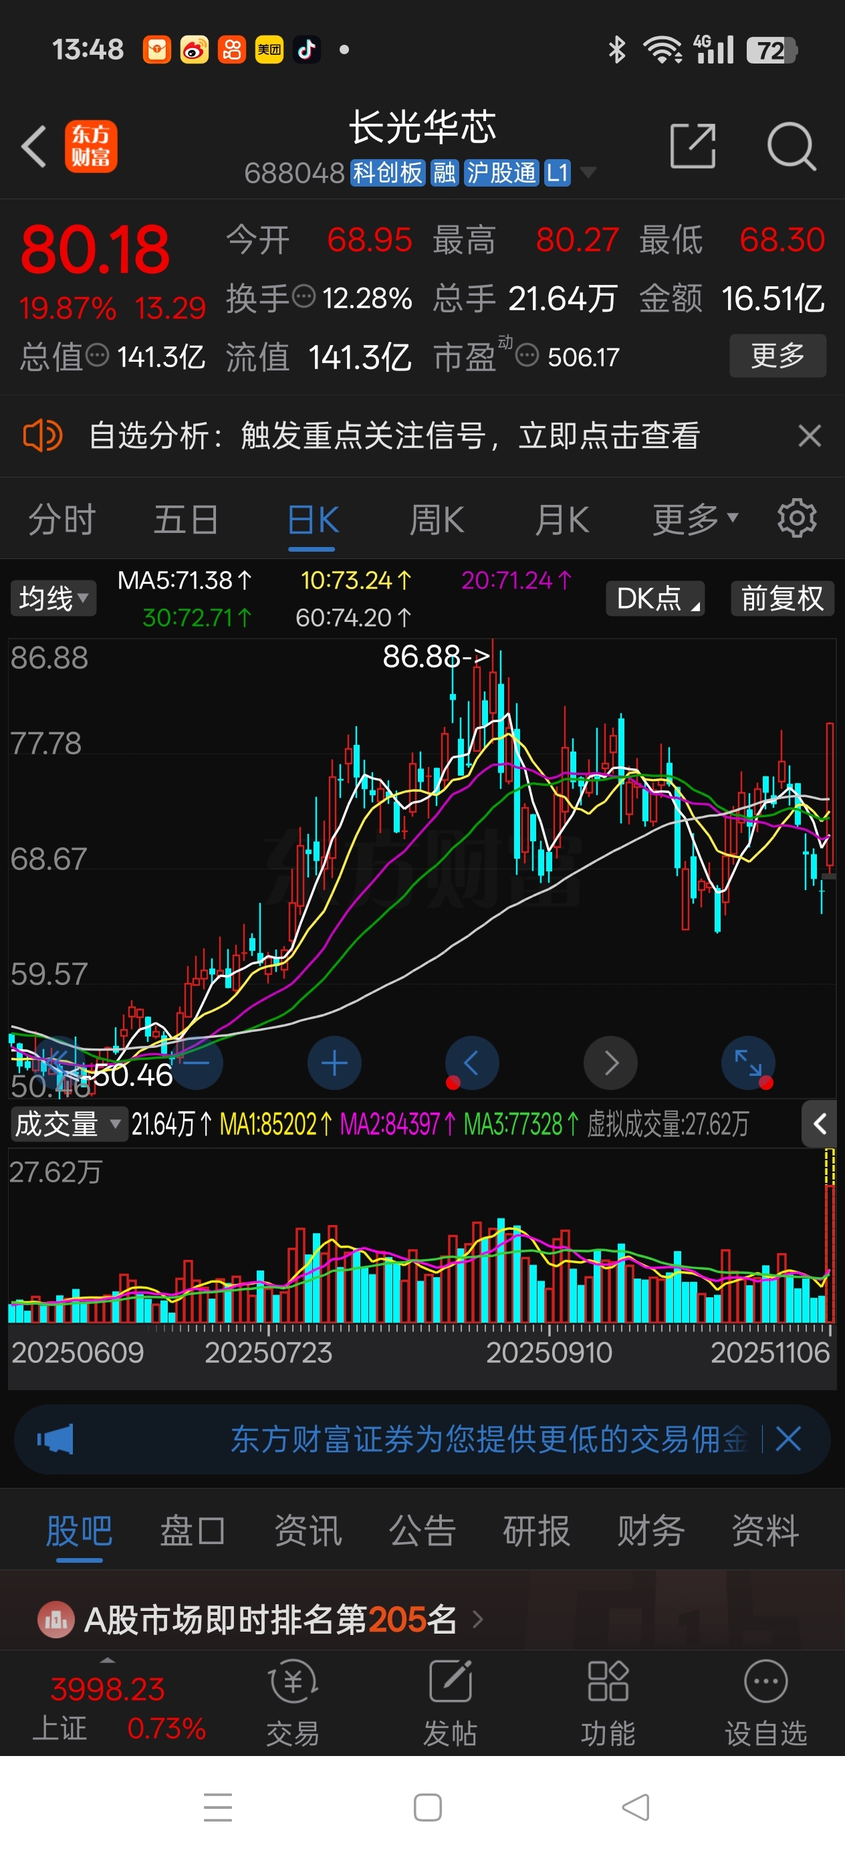Viewport: 845px width, 1859px height.
Task: Move chart right with gray arrow
Action: click(x=610, y=1063)
